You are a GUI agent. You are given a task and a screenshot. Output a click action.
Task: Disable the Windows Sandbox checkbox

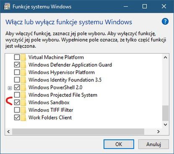click(17, 103)
